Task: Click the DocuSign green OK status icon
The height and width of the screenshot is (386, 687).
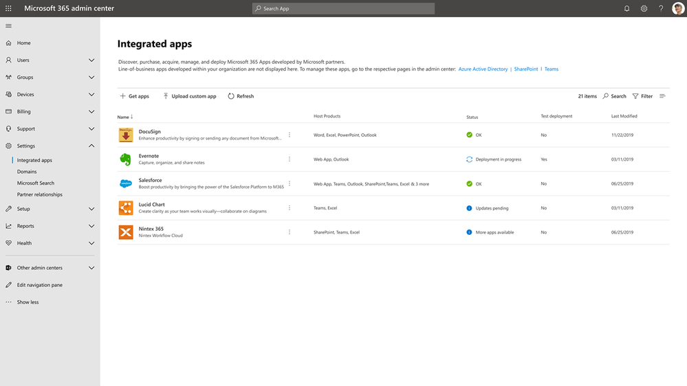Action: click(469, 135)
